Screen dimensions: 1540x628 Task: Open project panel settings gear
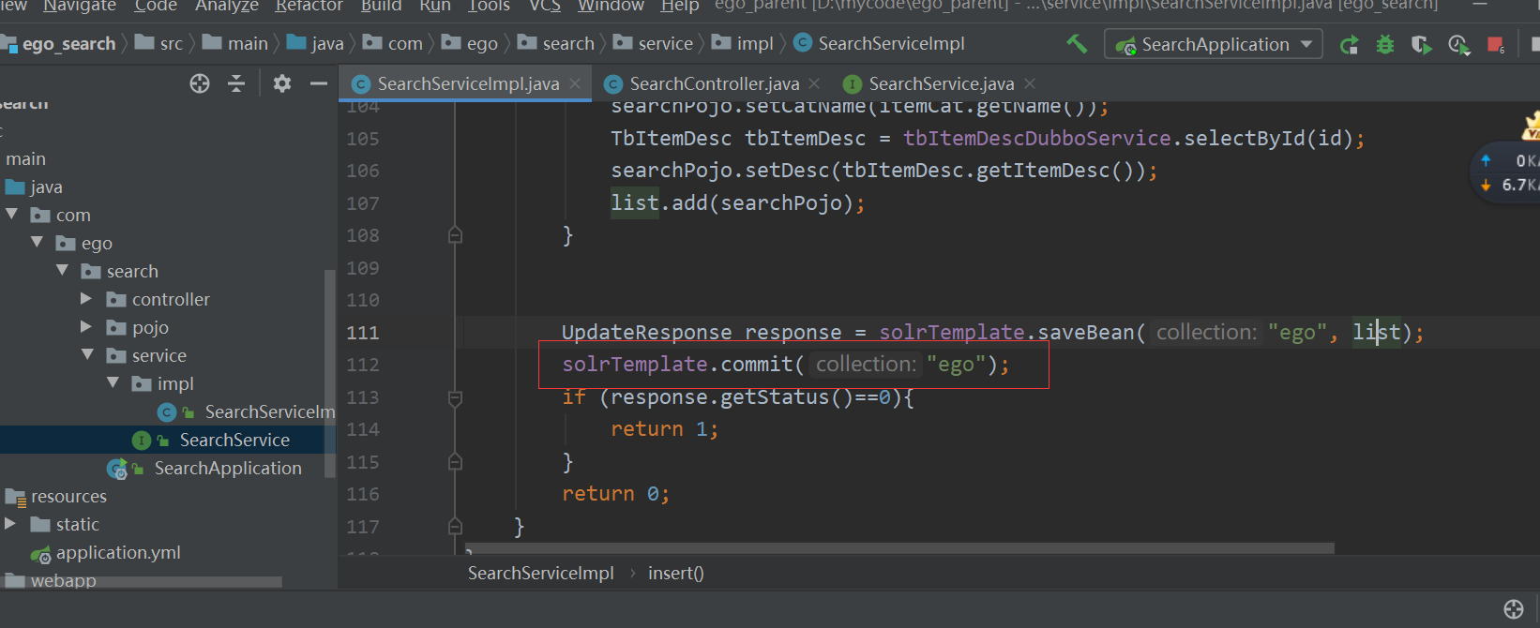pyautogui.click(x=282, y=83)
